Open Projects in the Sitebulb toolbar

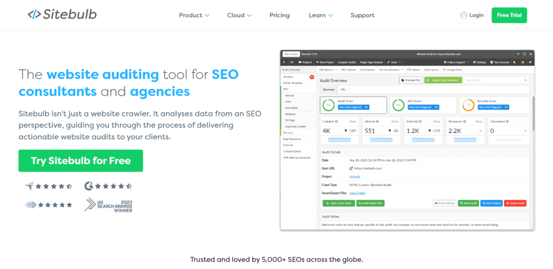[x=305, y=62]
